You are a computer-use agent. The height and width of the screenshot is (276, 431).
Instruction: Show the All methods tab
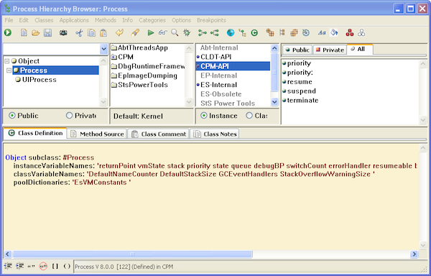tap(360, 49)
